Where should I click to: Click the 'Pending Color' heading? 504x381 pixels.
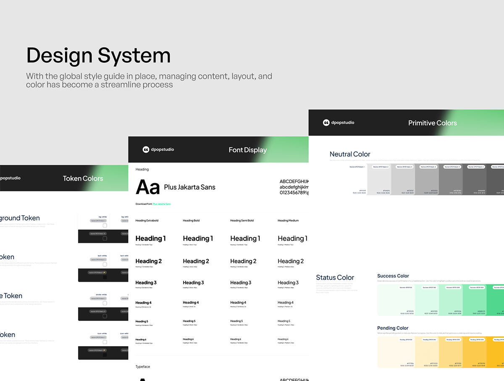point(393,328)
